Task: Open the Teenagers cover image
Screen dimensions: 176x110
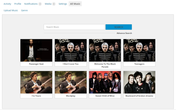Action: pos(139,50)
